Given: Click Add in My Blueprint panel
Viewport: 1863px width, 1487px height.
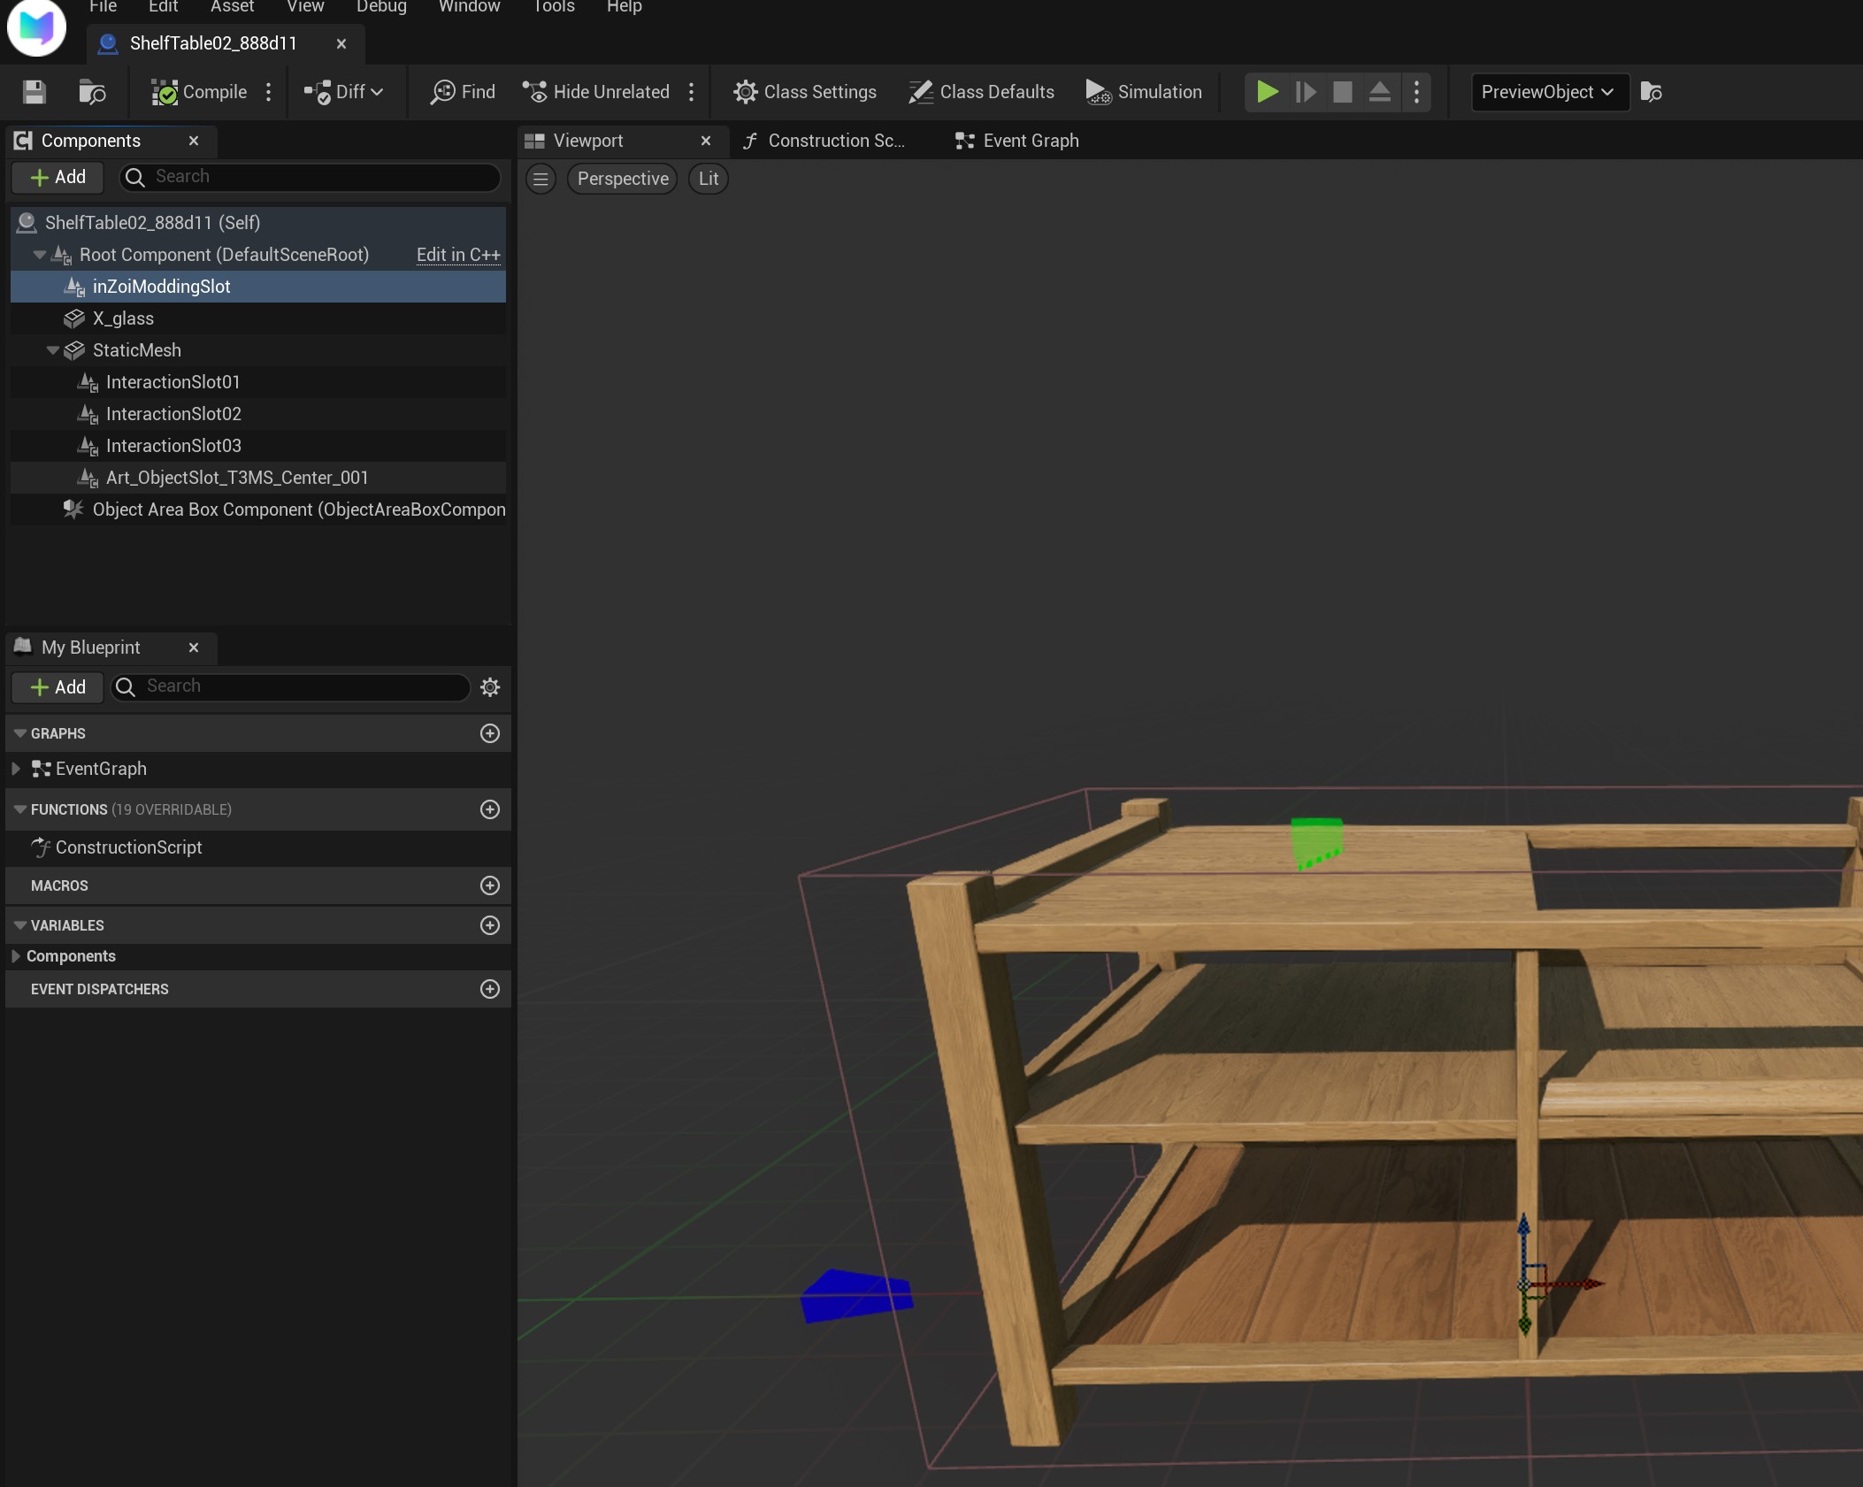Looking at the screenshot, I should pyautogui.click(x=58, y=687).
